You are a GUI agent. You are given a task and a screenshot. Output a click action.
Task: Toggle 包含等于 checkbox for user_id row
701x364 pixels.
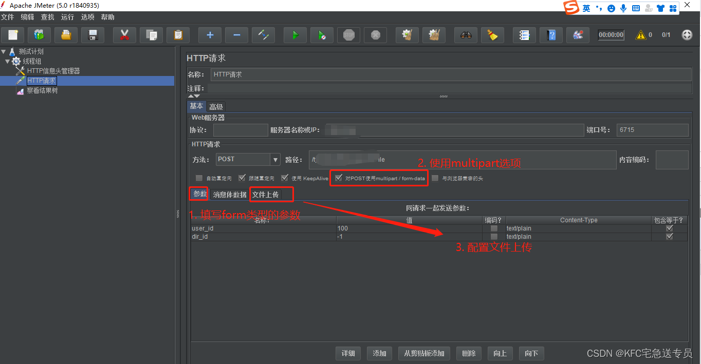pyautogui.click(x=669, y=228)
